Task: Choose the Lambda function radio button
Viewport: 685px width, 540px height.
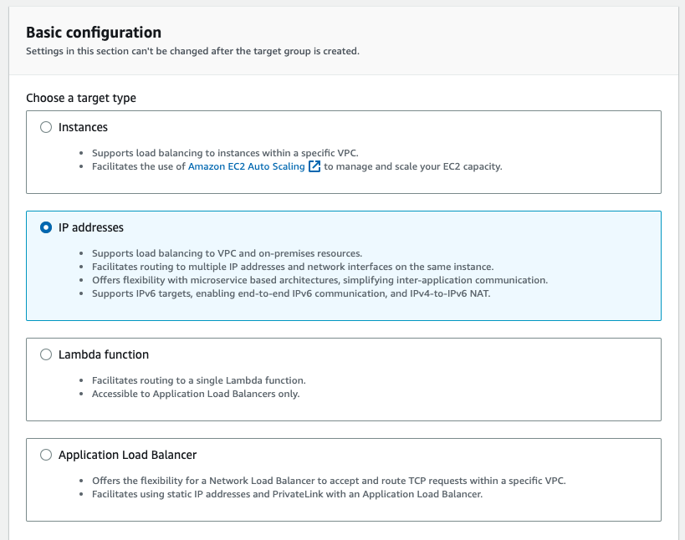Action: click(46, 354)
